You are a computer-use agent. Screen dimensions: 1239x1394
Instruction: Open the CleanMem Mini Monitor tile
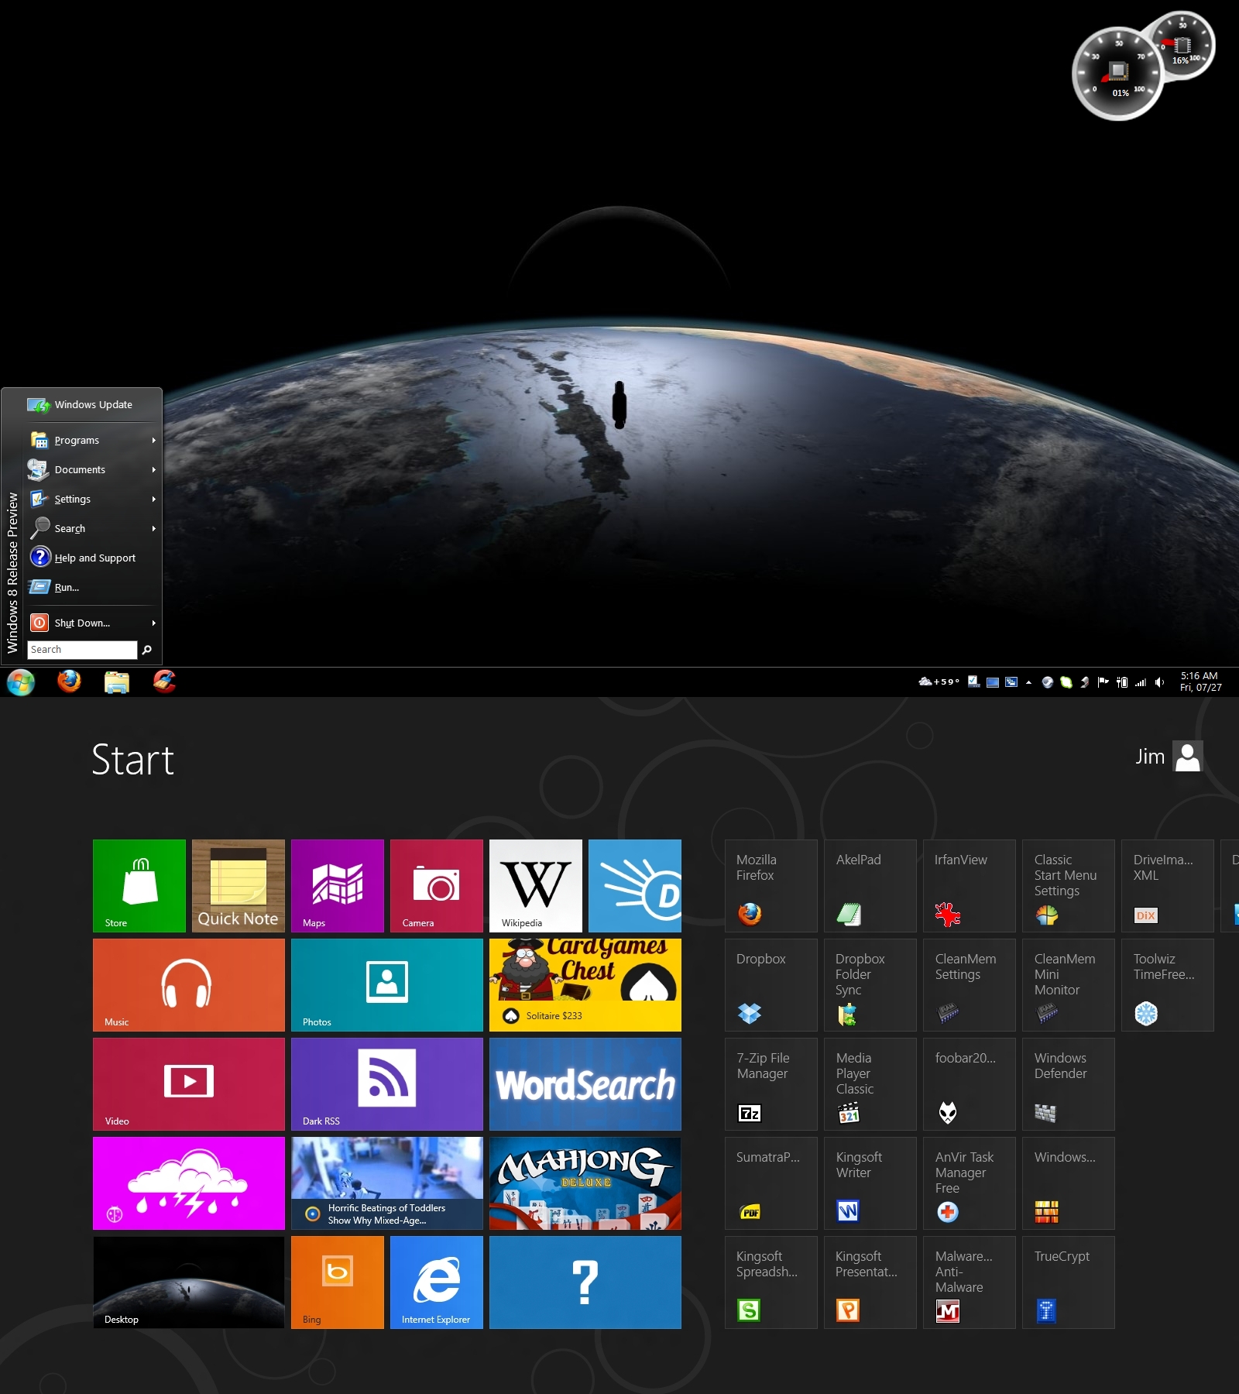point(1069,984)
